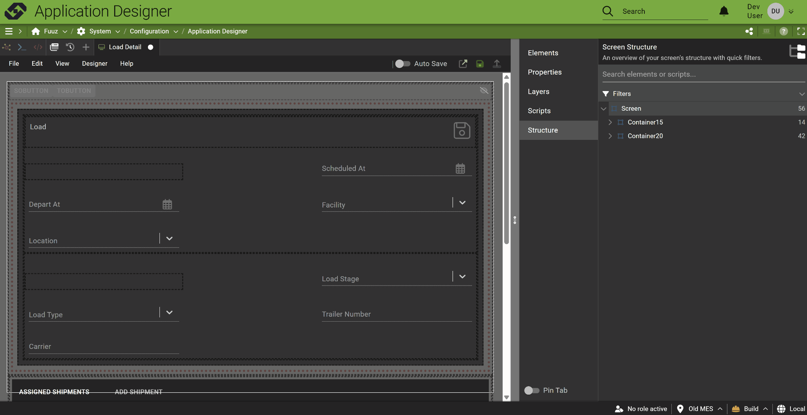
Task: Toggle hidden visibility eye icon on canvas
Action: tap(484, 91)
